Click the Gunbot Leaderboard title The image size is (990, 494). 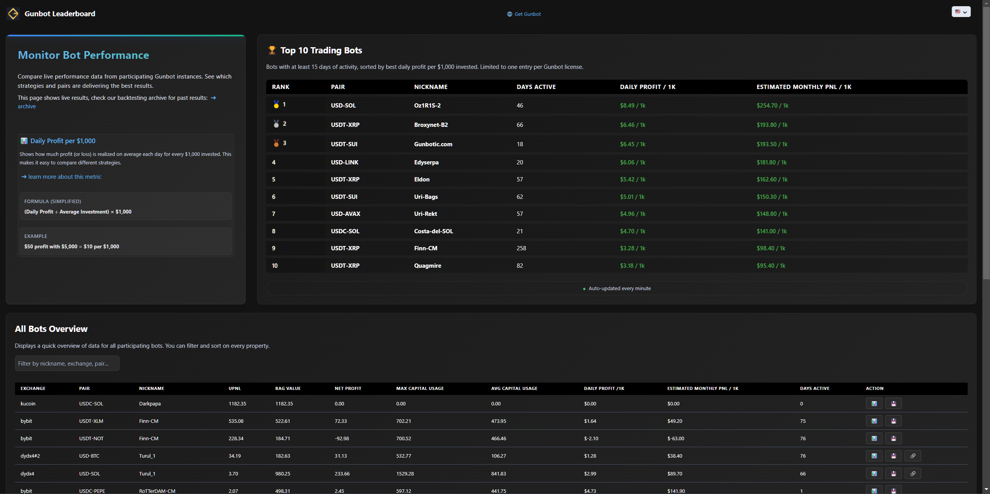click(x=60, y=14)
